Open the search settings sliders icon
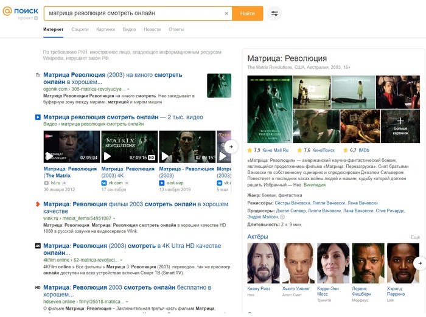The image size is (426, 317). pos(274,13)
